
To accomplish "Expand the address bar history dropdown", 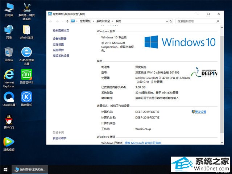I will pyautogui.click(x=166, y=21).
